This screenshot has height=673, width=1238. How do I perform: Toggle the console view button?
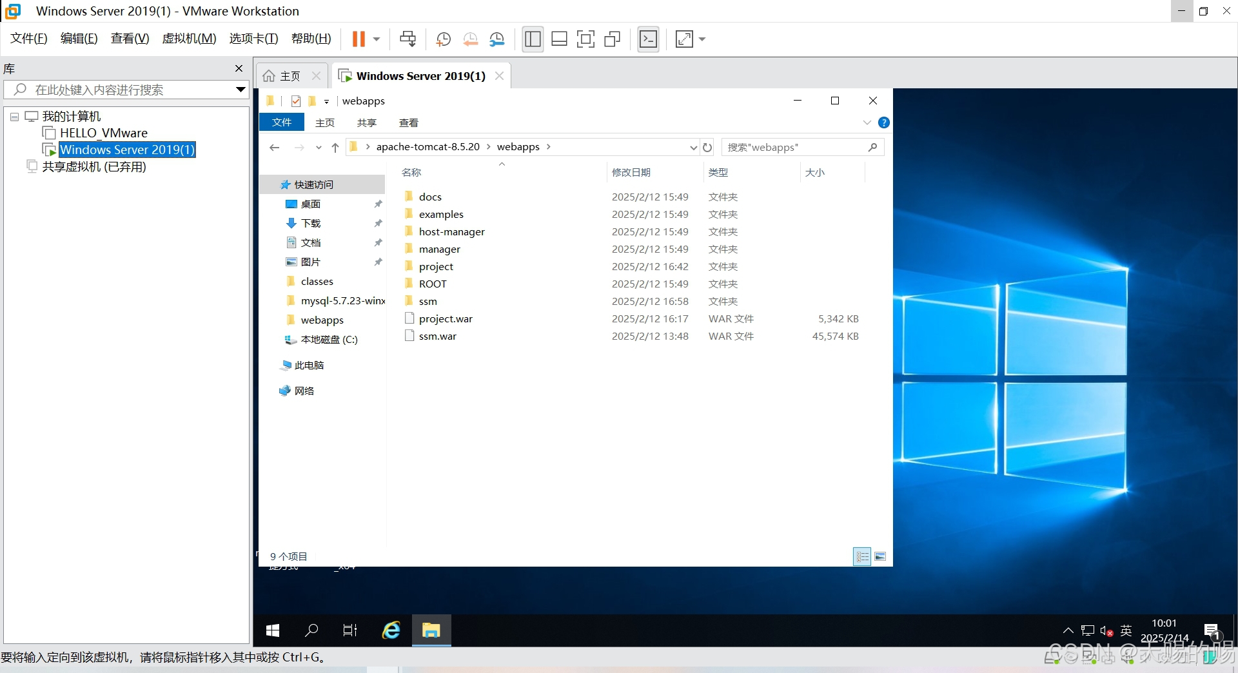(x=648, y=39)
